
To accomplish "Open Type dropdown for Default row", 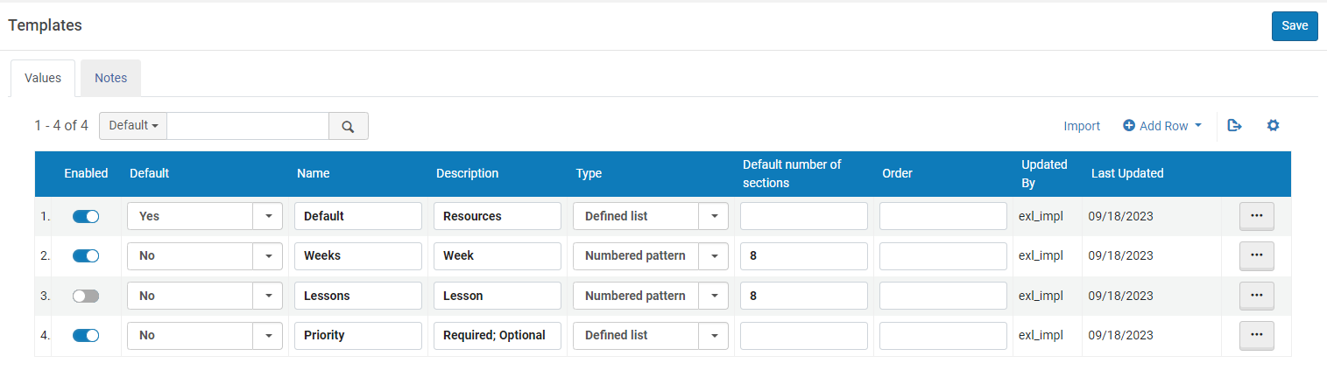I will pos(714,216).
